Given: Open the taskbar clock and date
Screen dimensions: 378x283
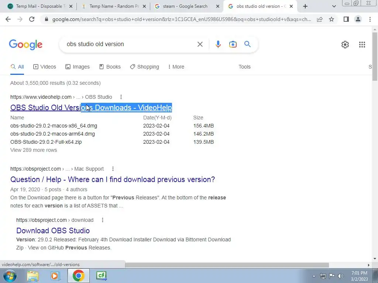Looking at the screenshot, I should pos(359,276).
